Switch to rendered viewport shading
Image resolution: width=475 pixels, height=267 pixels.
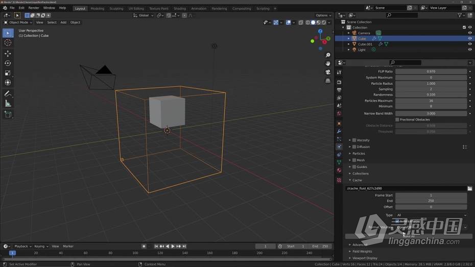click(324, 22)
